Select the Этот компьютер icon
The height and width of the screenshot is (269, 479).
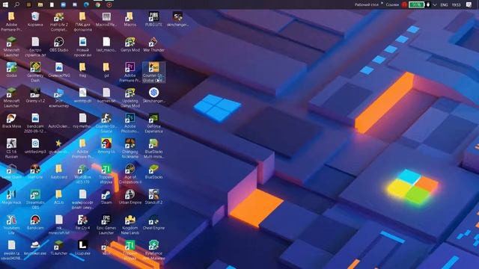click(59, 98)
